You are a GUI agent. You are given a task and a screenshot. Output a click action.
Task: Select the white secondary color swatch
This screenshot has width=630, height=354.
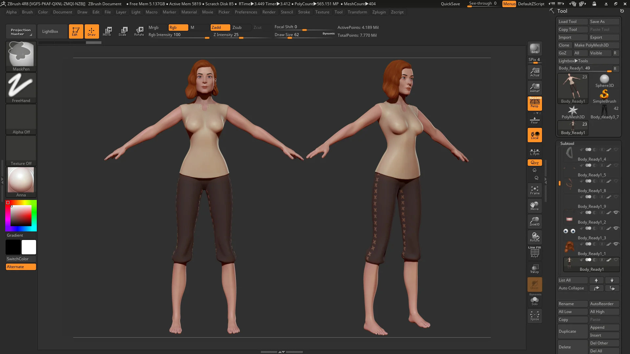coord(29,247)
